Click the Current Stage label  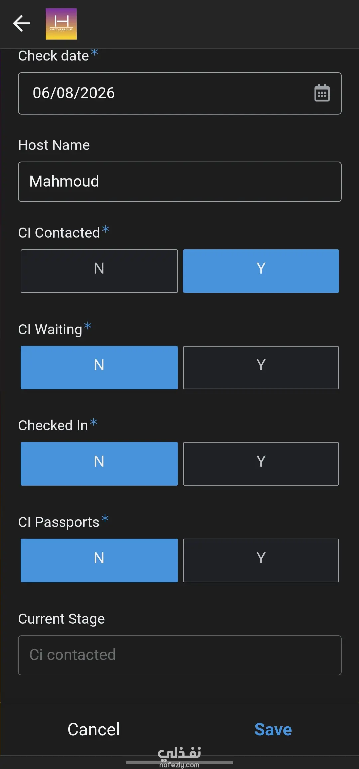tap(61, 619)
